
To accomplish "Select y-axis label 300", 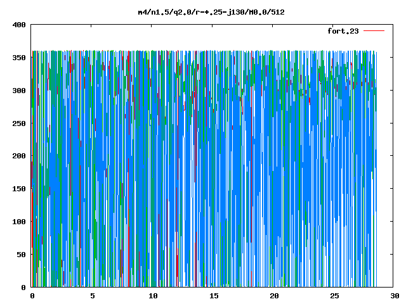I will point(19,91).
